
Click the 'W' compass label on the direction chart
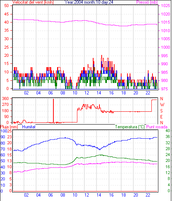tap(162, 105)
